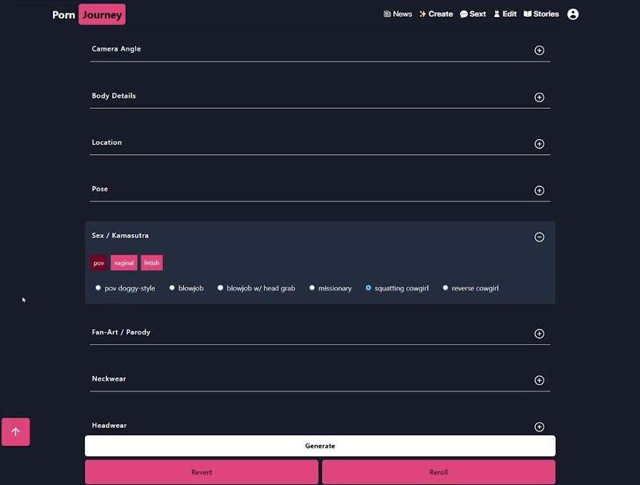Go to the Stories page

[x=541, y=14]
